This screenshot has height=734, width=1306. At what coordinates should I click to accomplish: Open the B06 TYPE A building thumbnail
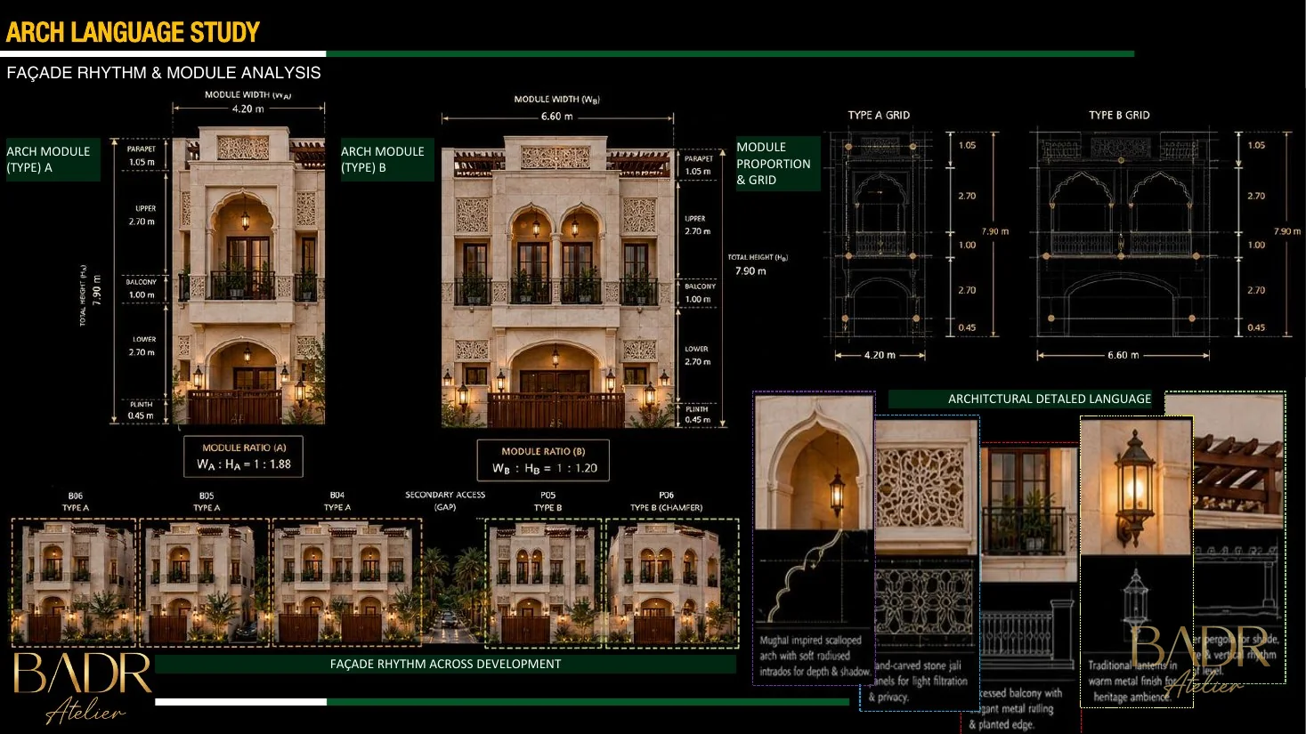(x=74, y=583)
